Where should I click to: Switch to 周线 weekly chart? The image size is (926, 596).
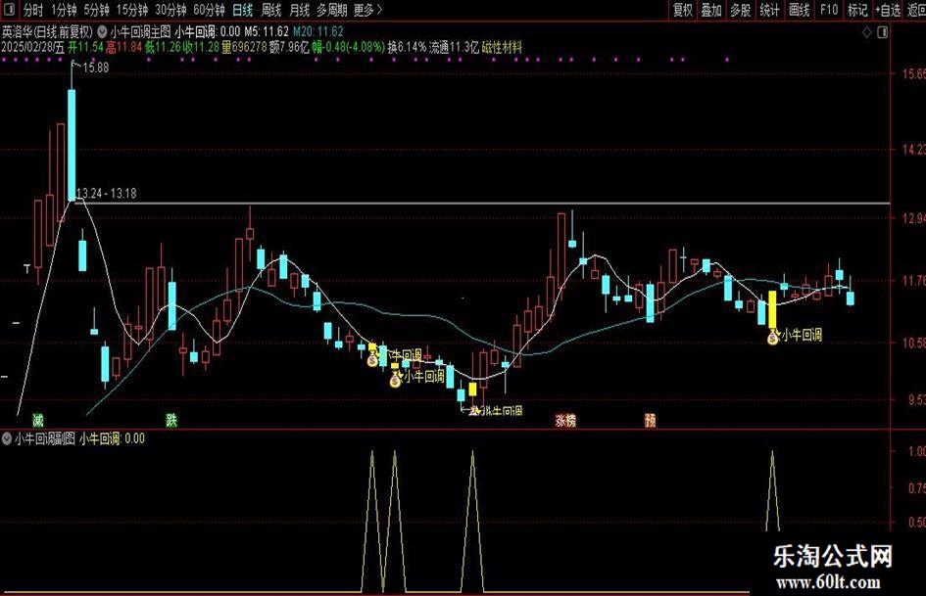pos(271,10)
